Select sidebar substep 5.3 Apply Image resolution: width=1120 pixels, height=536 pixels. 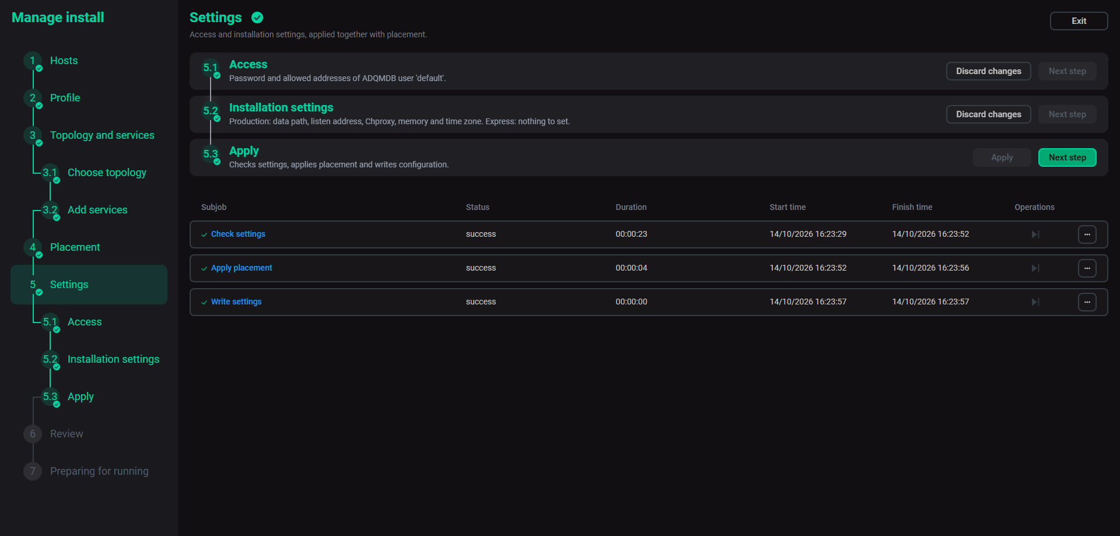[80, 397]
